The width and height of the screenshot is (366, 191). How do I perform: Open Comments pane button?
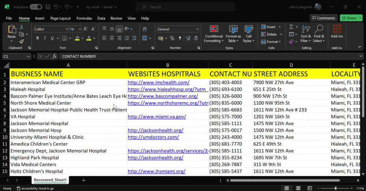[x=324, y=18]
